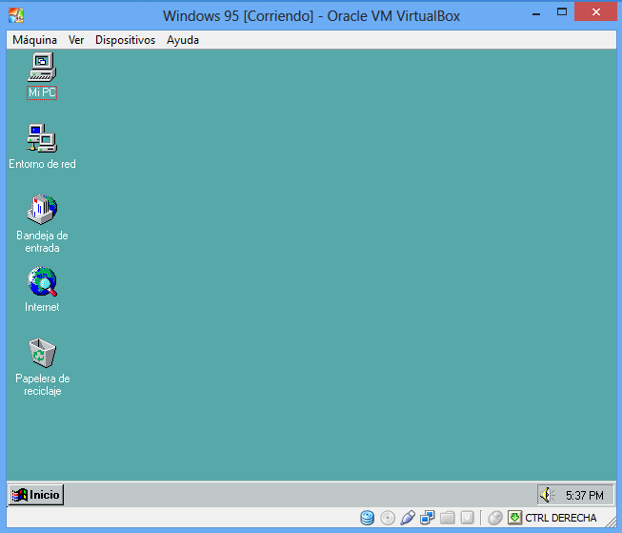Open the Máquina menu

pyautogui.click(x=34, y=40)
